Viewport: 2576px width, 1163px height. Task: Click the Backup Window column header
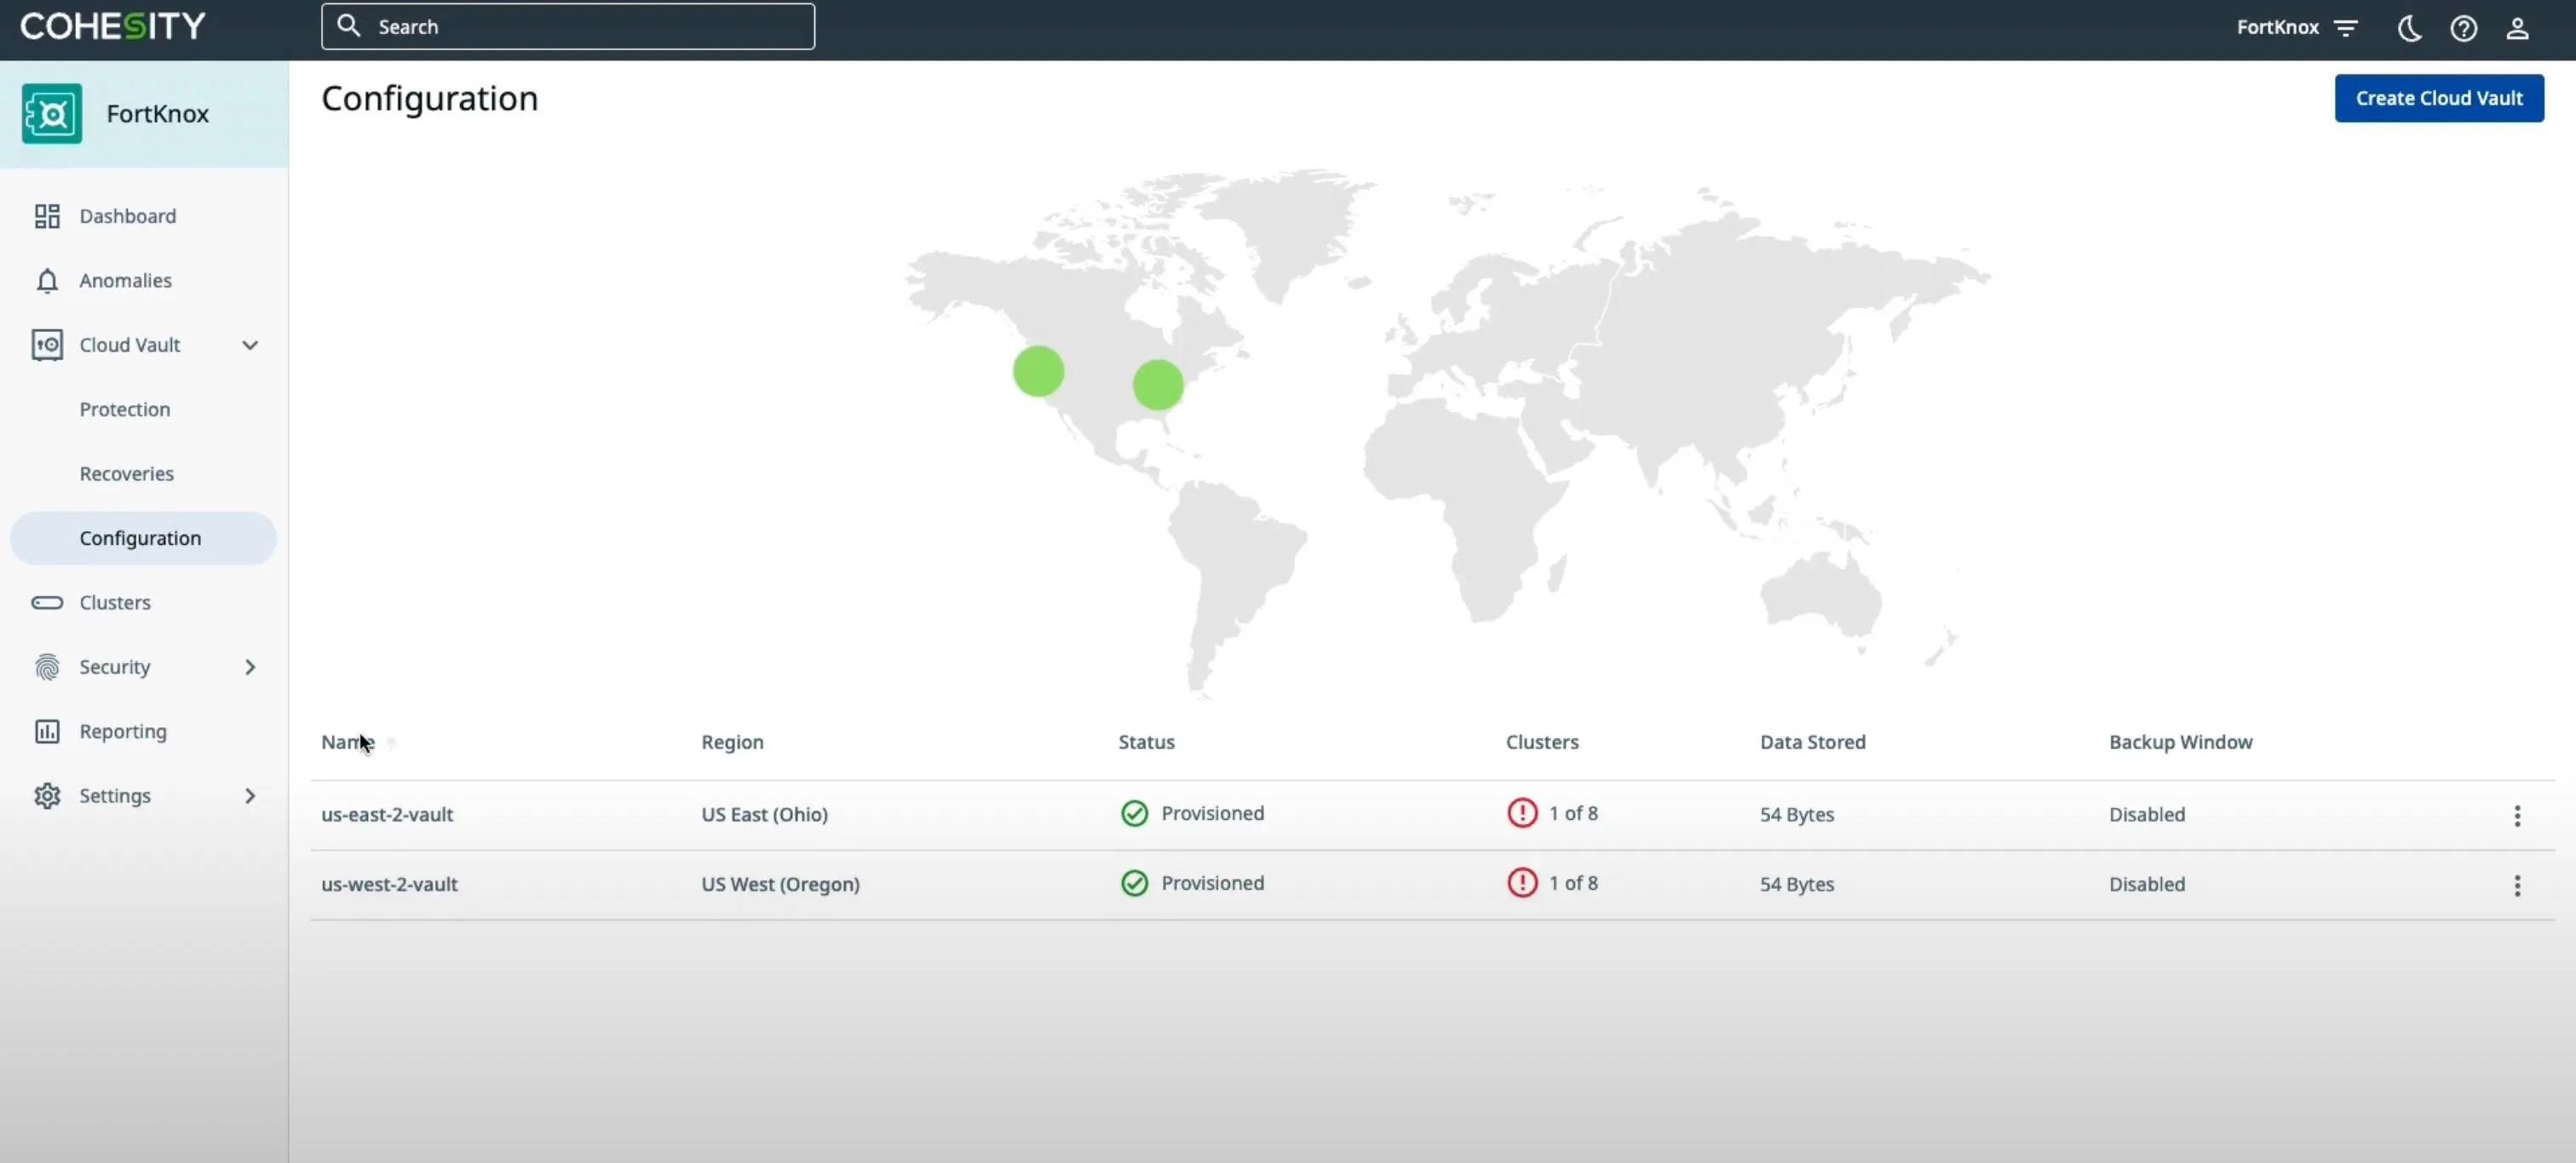pyautogui.click(x=2180, y=742)
